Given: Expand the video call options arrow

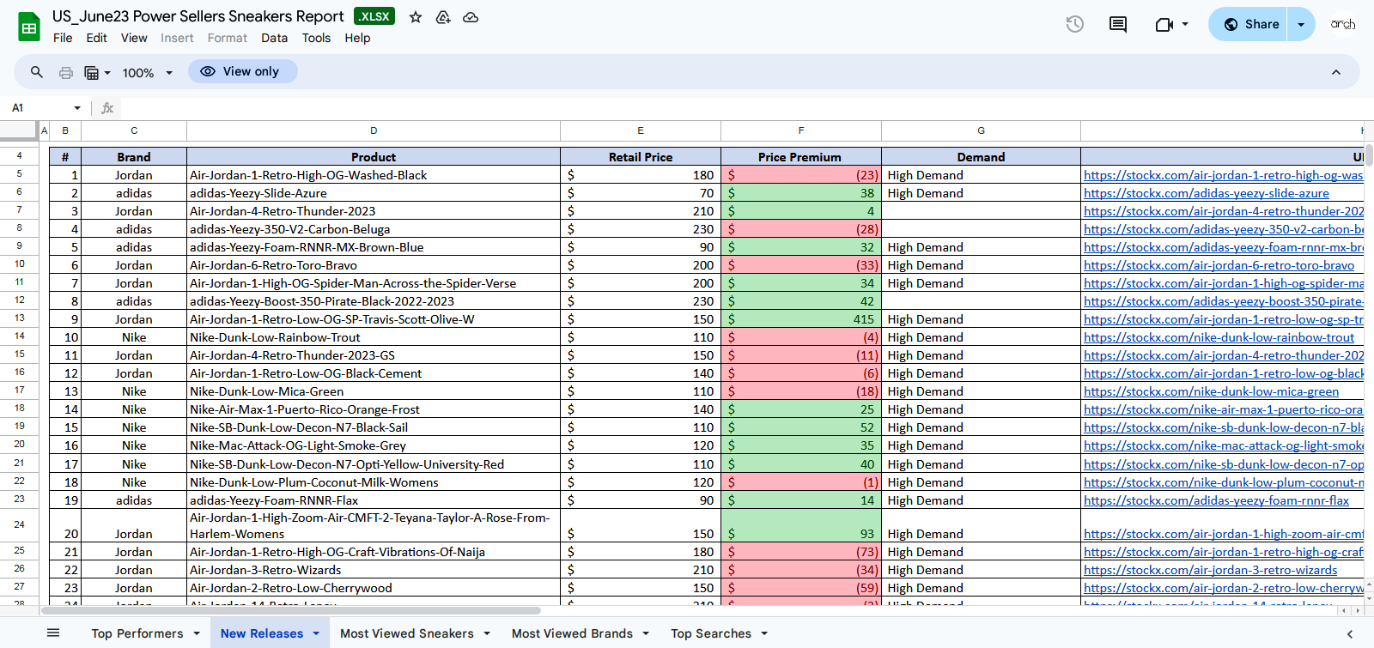Looking at the screenshot, I should pyautogui.click(x=1185, y=24).
